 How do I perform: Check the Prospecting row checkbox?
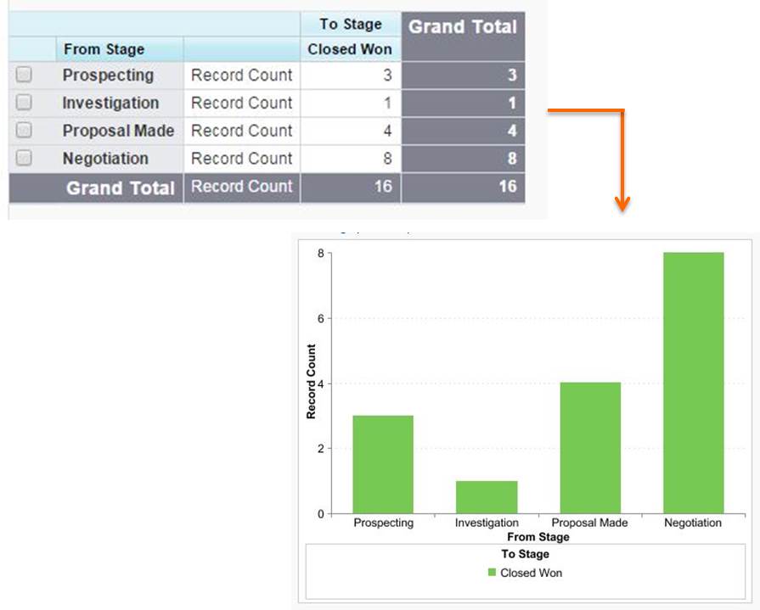pyautogui.click(x=24, y=76)
